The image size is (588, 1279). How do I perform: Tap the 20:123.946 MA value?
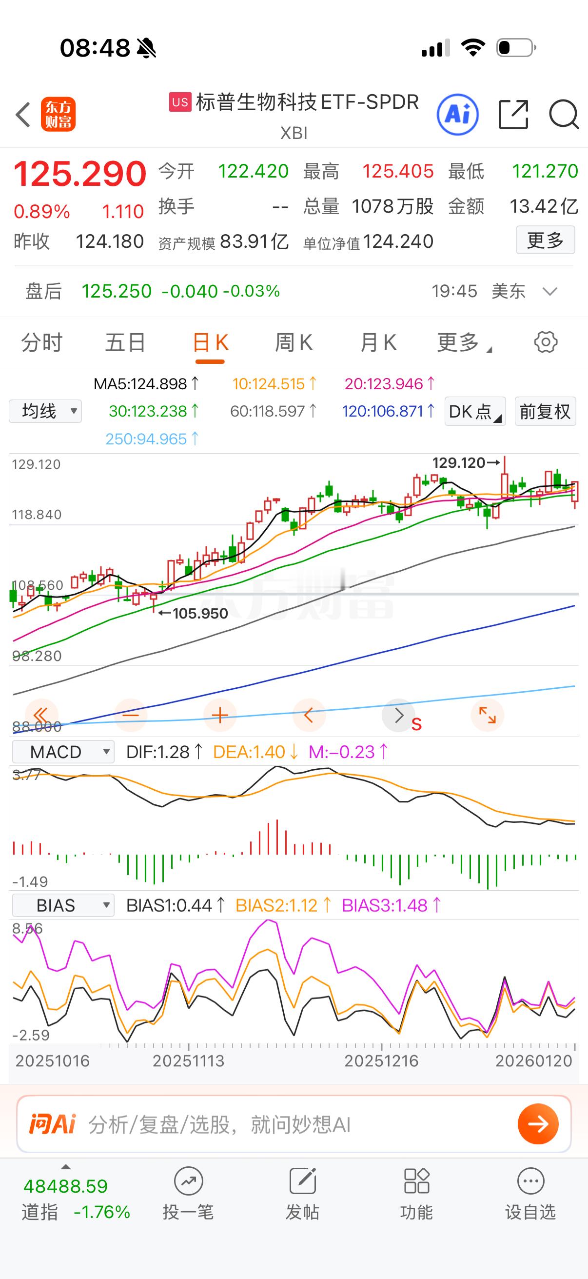[390, 384]
